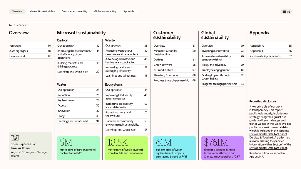Open Accelerate sustainability solutions with AI
Image resolution: width=301 pixels, height=169 pixels.
pyautogui.click(x=216, y=58)
